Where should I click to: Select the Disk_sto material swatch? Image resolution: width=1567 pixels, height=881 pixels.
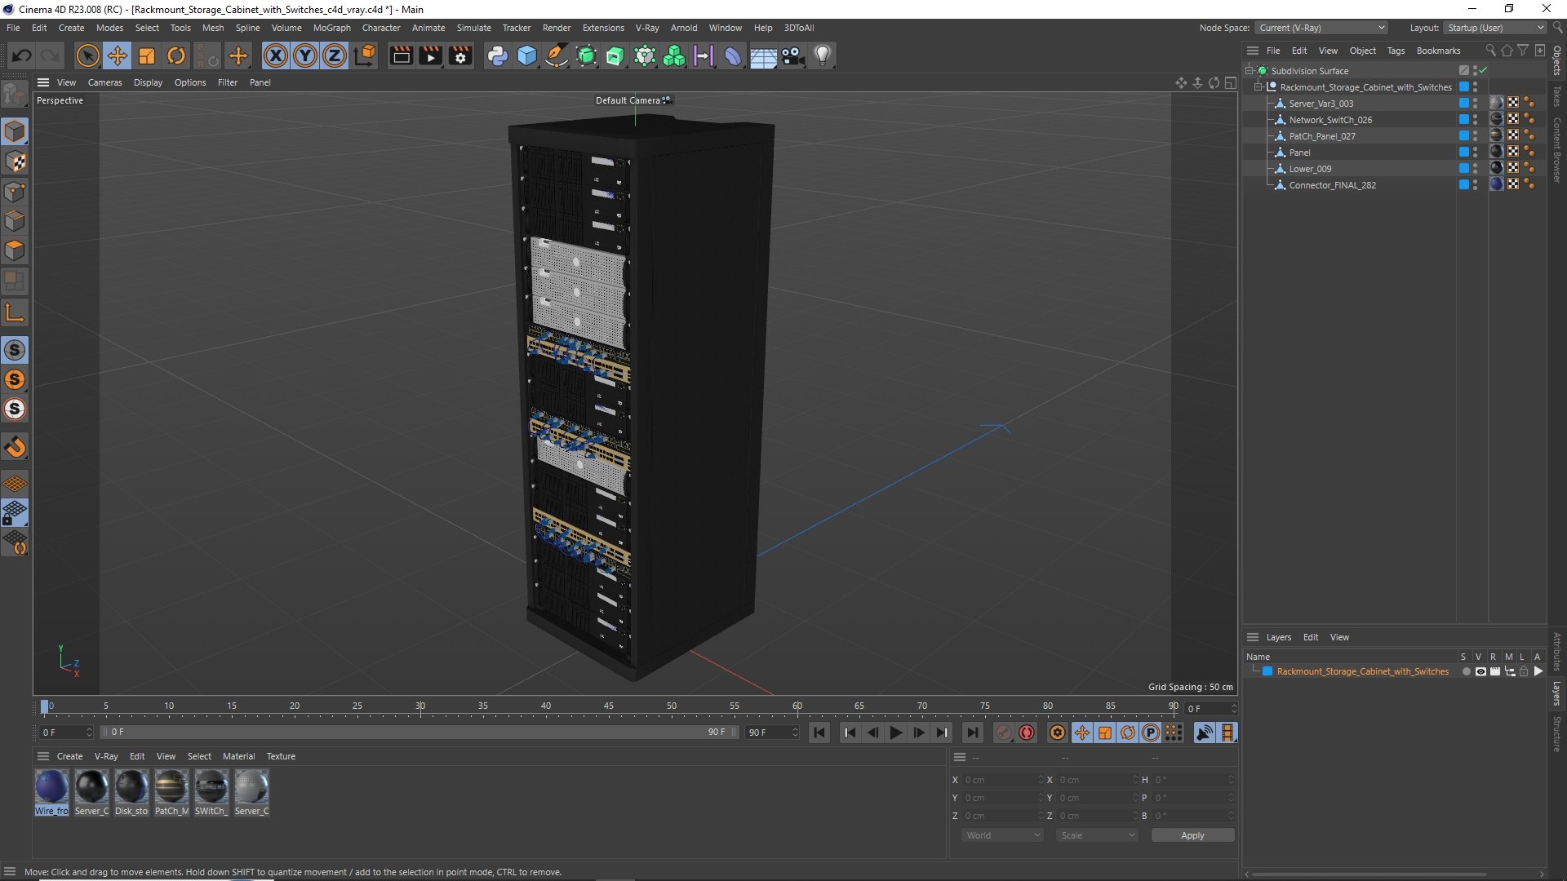point(131,792)
